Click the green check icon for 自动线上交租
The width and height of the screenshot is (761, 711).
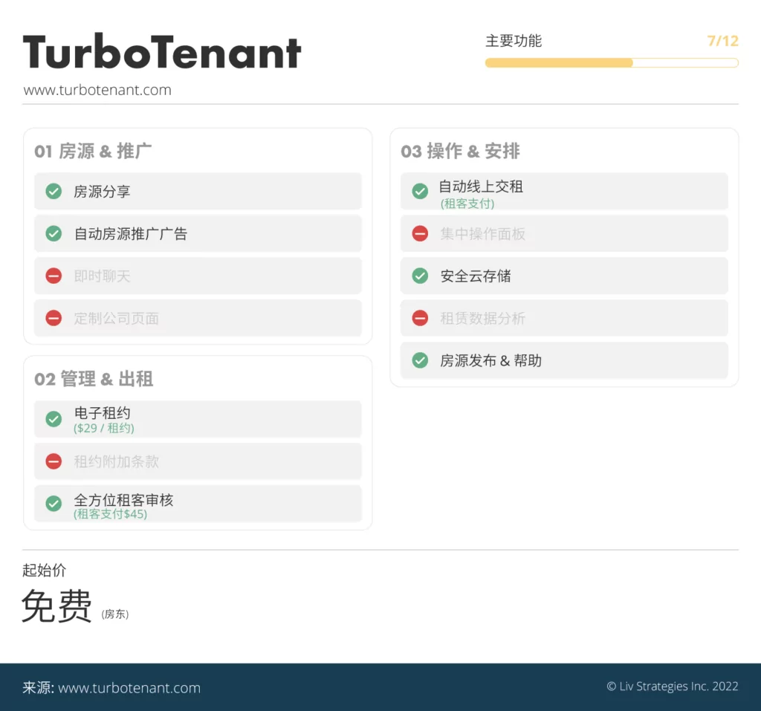(x=420, y=192)
